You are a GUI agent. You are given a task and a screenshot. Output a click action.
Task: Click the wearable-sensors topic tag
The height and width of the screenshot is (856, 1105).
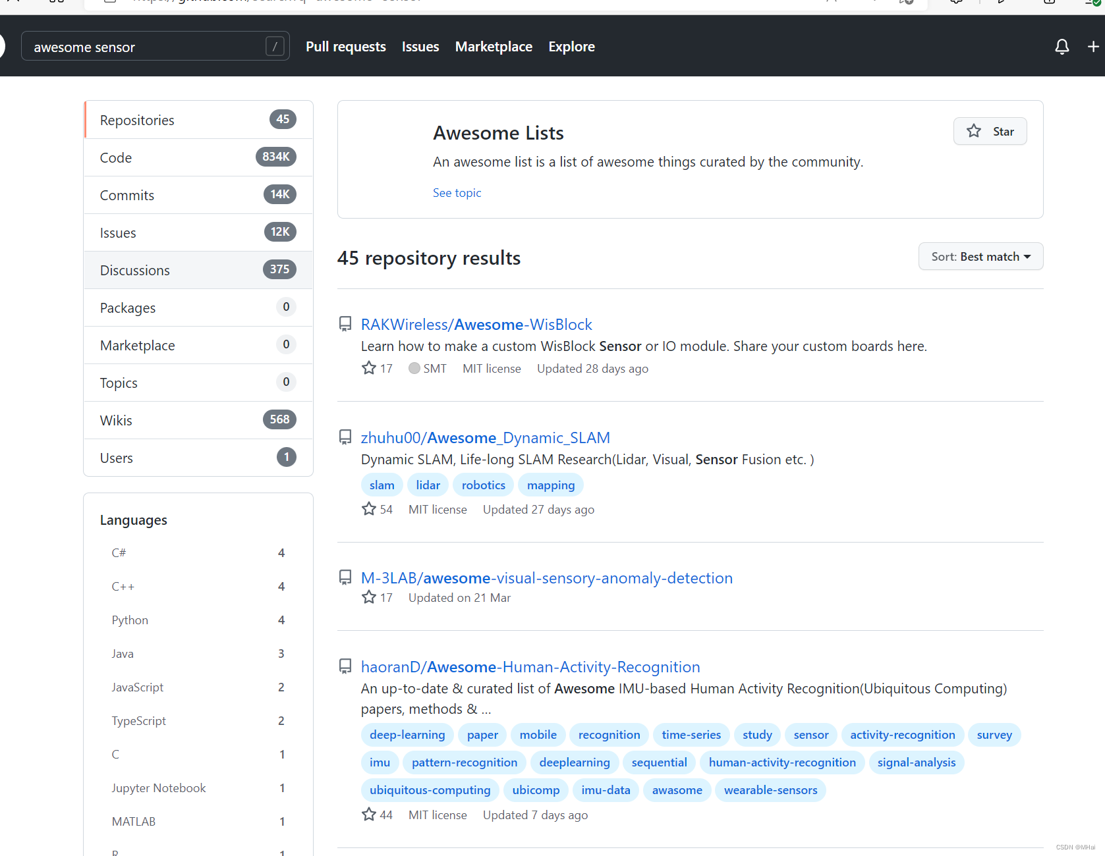click(770, 789)
